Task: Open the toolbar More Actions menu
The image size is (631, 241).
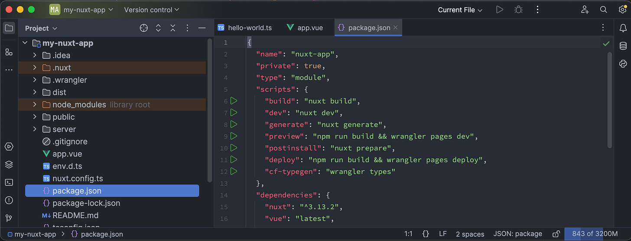Action: (537, 10)
